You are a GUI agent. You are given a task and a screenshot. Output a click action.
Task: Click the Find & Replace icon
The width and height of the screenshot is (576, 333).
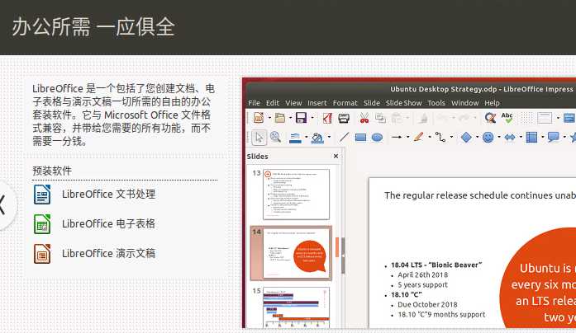(x=490, y=118)
